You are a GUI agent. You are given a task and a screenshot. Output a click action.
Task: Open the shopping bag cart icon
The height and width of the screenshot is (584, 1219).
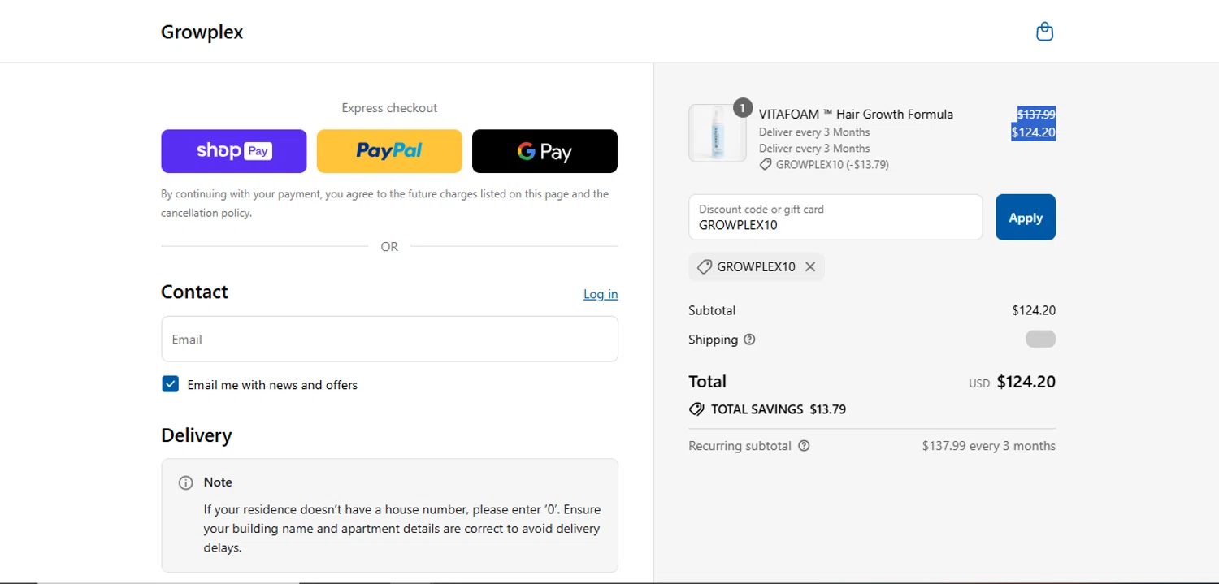click(x=1045, y=32)
